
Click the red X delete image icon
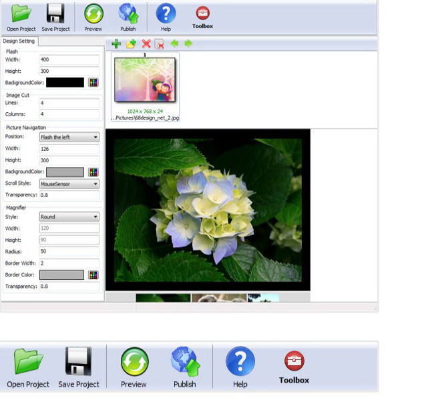(146, 44)
